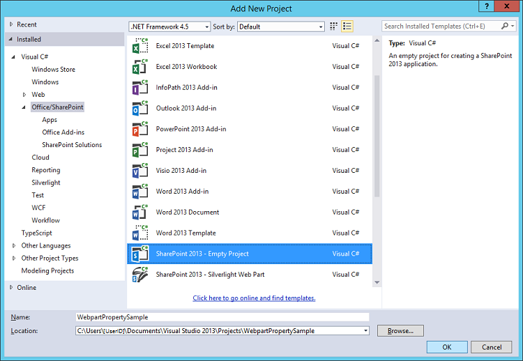Select the Project 2013 Add-in icon
The image size is (523, 361).
pyautogui.click(x=140, y=150)
